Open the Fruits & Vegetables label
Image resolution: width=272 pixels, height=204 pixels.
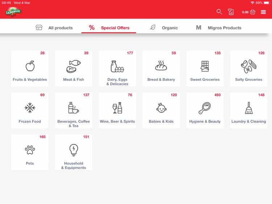[30, 79]
